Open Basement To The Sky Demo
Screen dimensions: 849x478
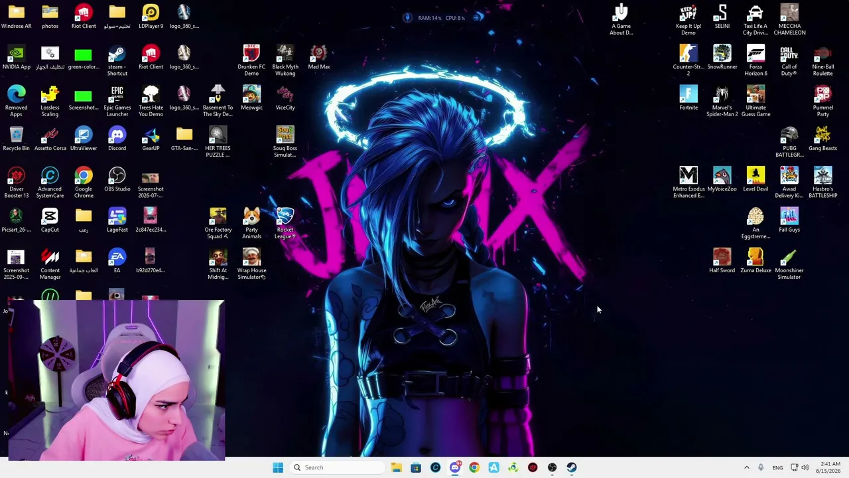tap(218, 102)
